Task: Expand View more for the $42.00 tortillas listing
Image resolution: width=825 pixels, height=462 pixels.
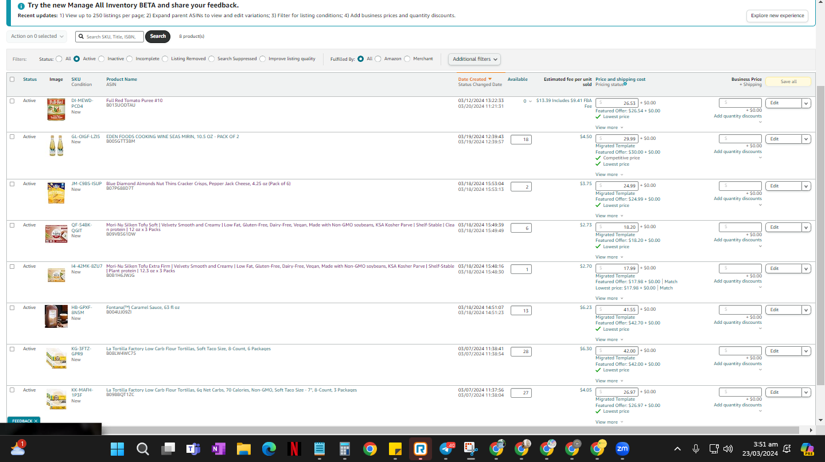Action: tap(609, 381)
